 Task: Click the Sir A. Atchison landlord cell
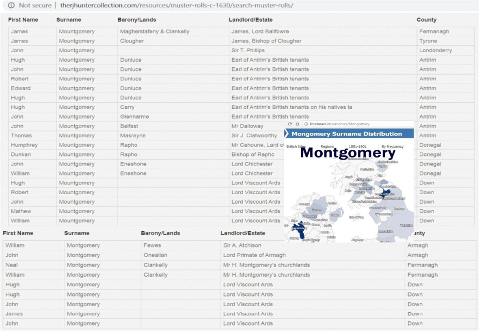tap(242, 245)
